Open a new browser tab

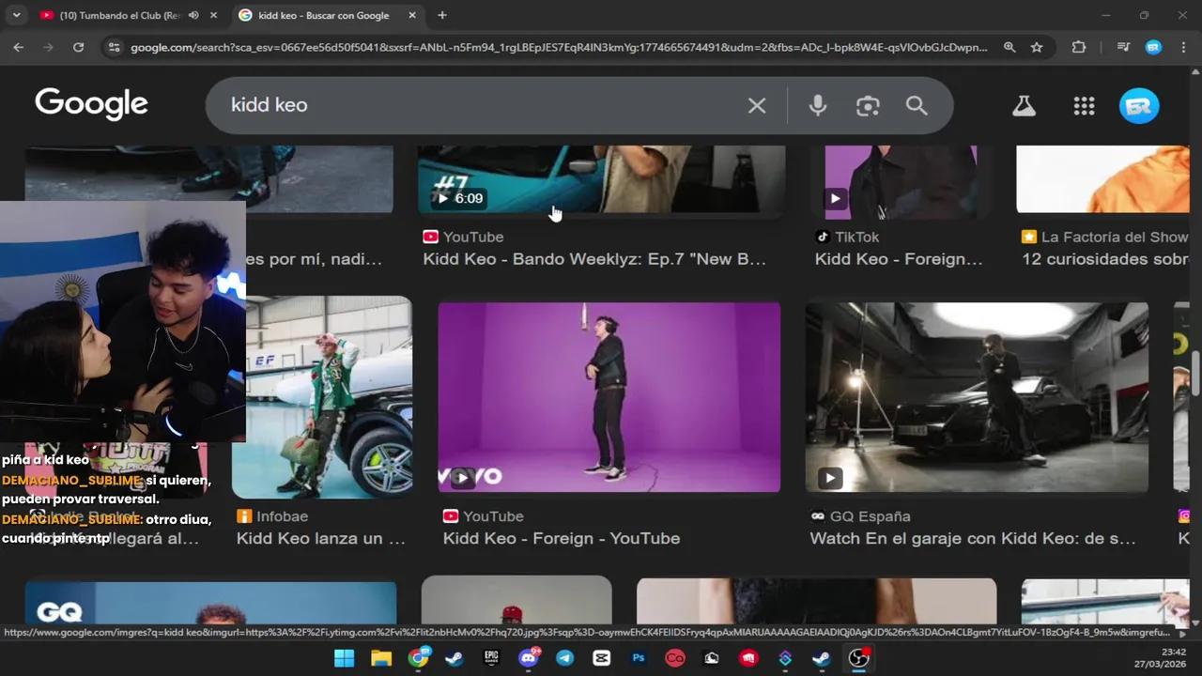442,15
